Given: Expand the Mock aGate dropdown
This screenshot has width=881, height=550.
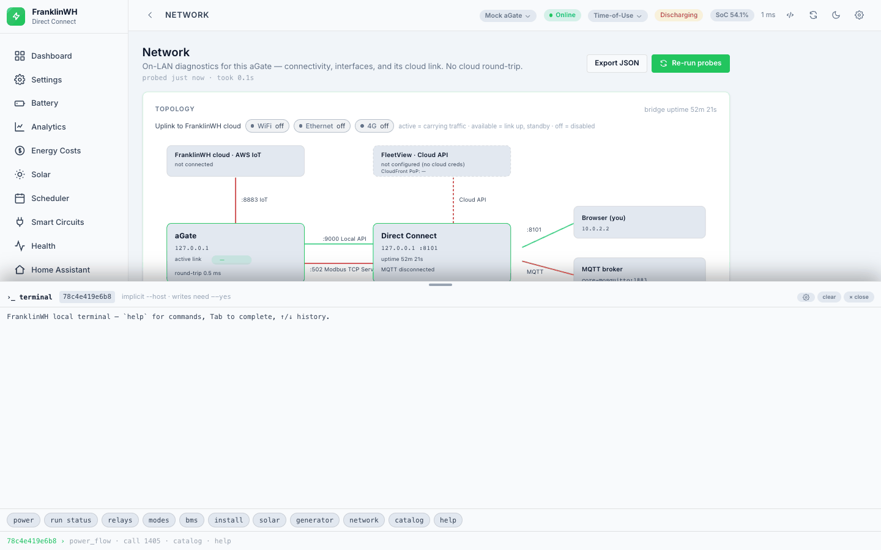Looking at the screenshot, I should point(508,16).
